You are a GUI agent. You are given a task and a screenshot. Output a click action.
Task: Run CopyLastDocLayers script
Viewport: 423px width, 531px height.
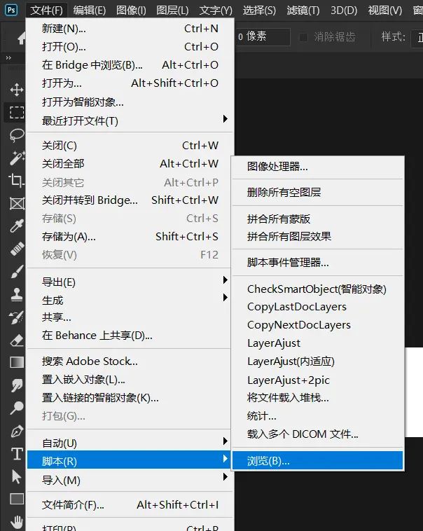point(318,307)
